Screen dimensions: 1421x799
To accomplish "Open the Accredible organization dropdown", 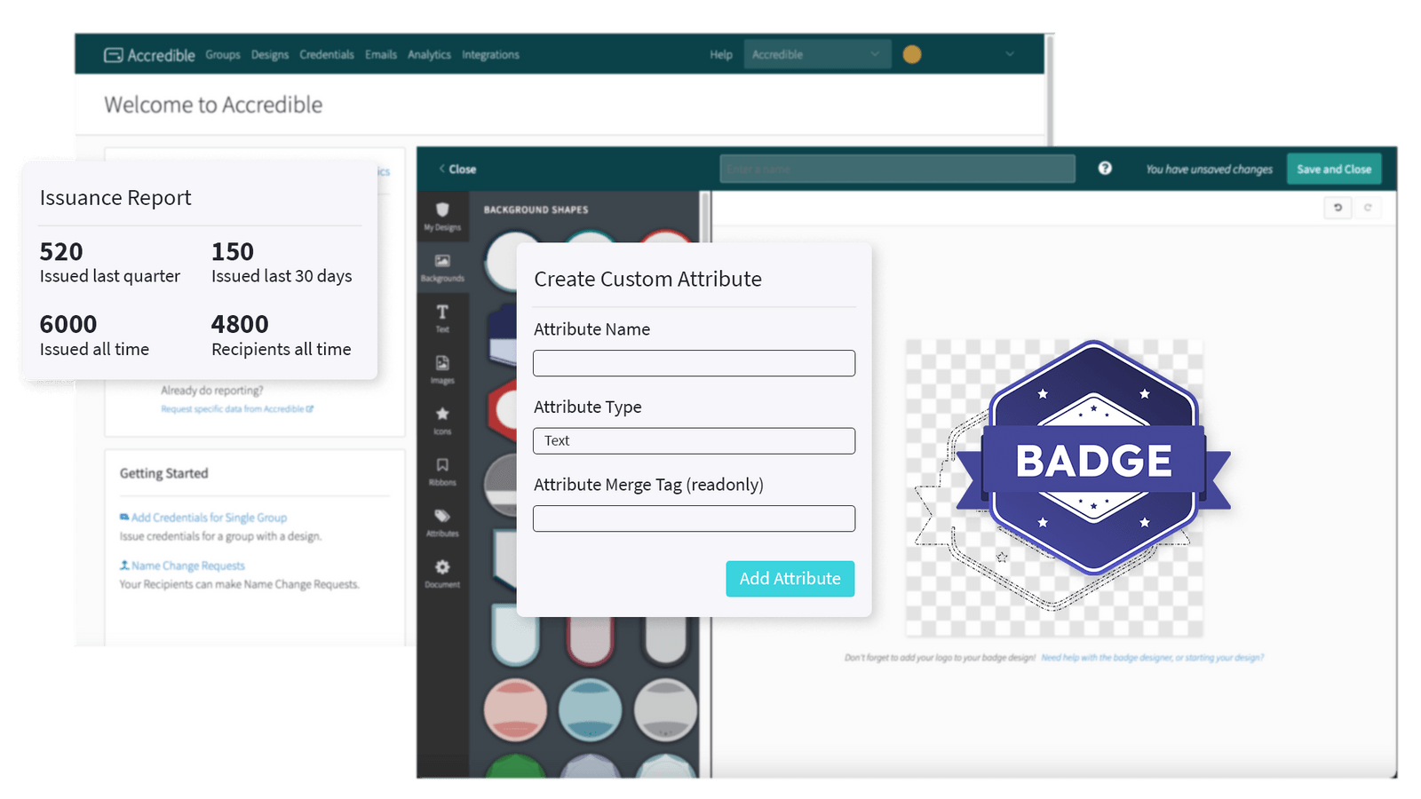I will pyautogui.click(x=816, y=54).
